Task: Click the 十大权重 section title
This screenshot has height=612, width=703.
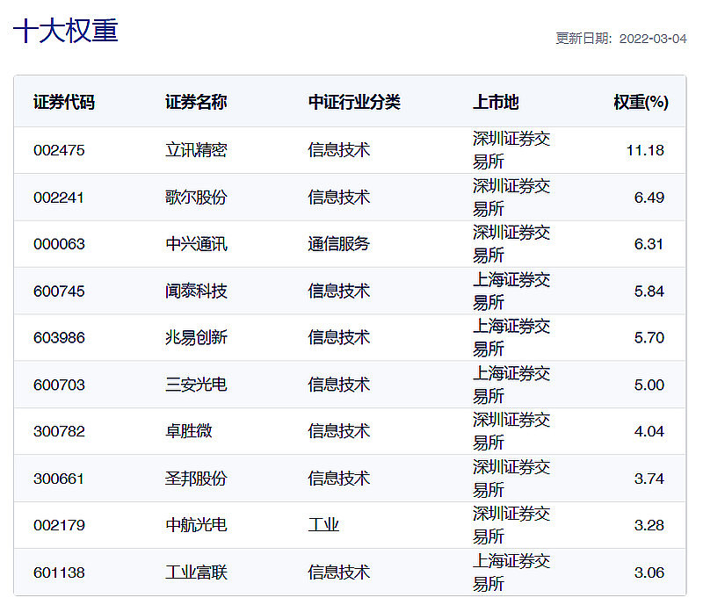Action: tap(65, 31)
